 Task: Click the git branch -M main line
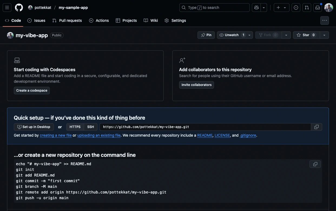coord(37,186)
